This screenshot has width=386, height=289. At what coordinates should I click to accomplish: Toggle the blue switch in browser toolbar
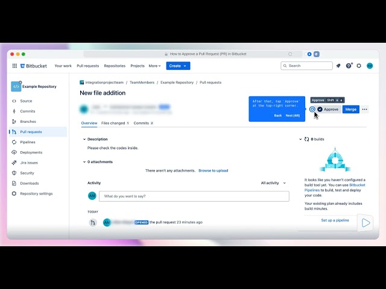pos(308,54)
